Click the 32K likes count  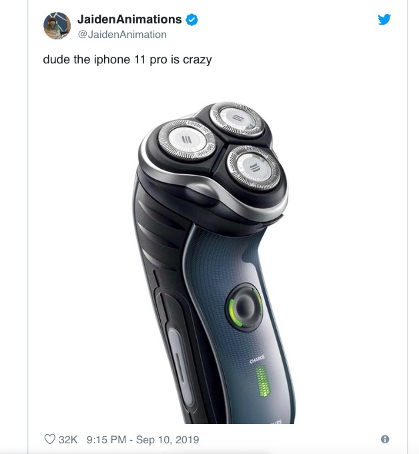[x=68, y=439]
